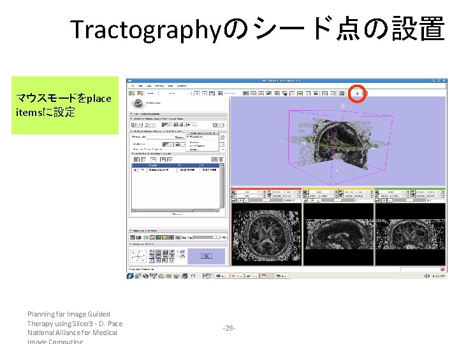Click the Save Scene toolbar icon

140,93
